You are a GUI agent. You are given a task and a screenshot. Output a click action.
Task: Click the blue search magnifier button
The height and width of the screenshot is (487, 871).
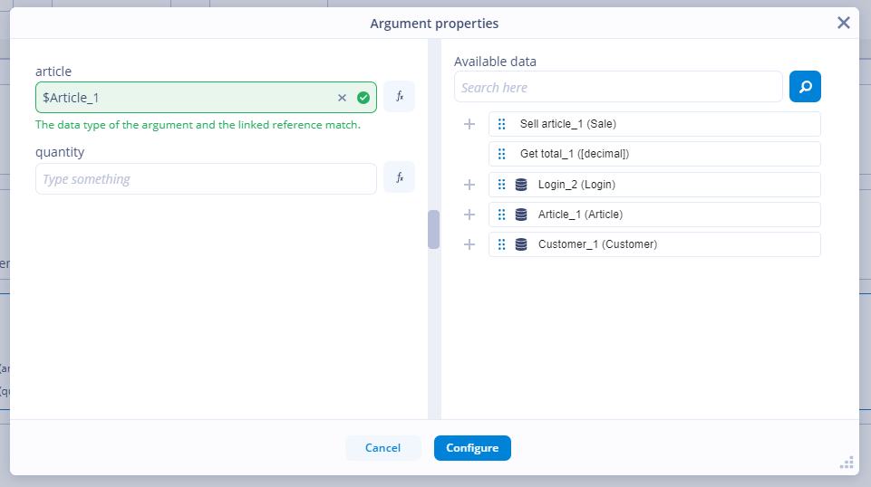click(805, 87)
